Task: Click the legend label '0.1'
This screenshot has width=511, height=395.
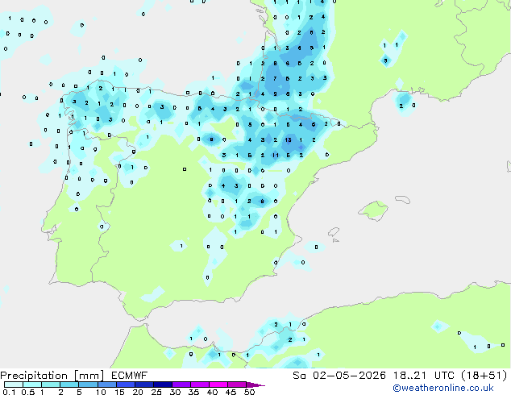Action: (9, 392)
